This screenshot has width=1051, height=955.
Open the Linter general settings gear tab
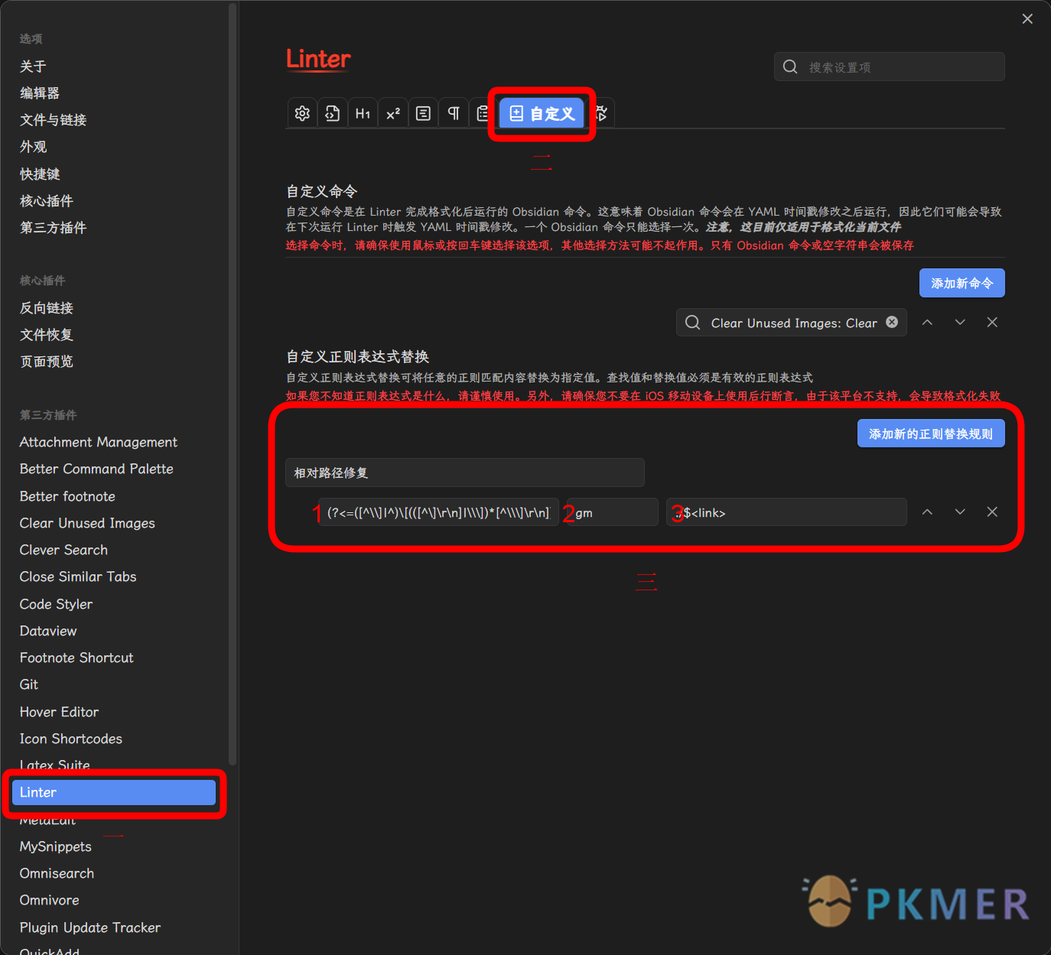[x=302, y=113]
